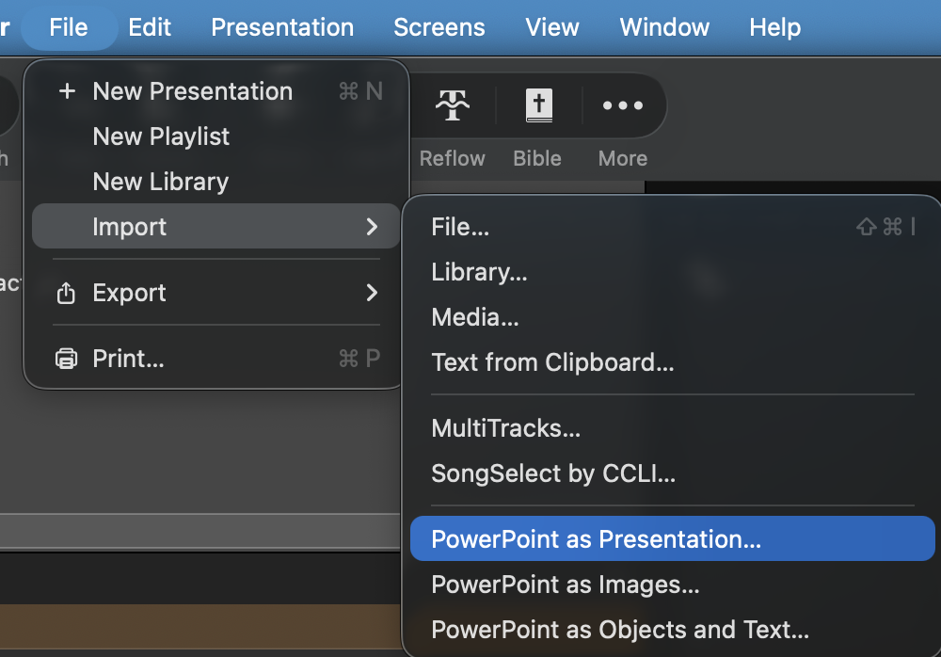Open the Edit menu
Viewport: 941px width, 657px height.
tap(150, 27)
